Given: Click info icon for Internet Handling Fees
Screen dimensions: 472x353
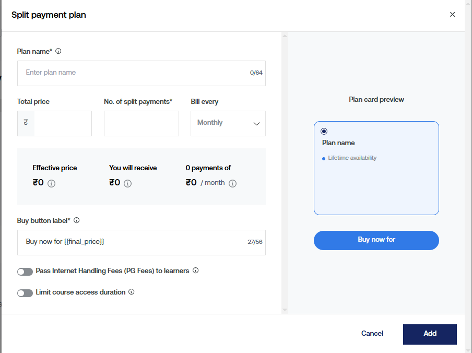Looking at the screenshot, I should [x=196, y=270].
